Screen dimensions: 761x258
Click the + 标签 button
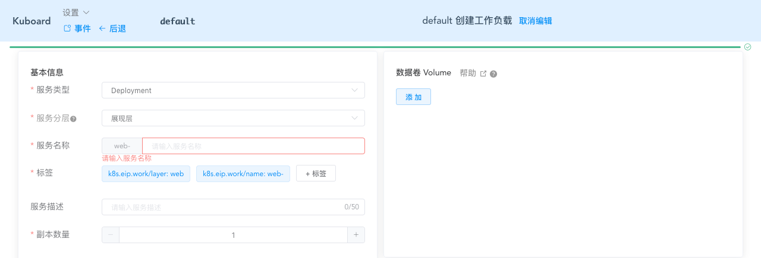(x=316, y=173)
